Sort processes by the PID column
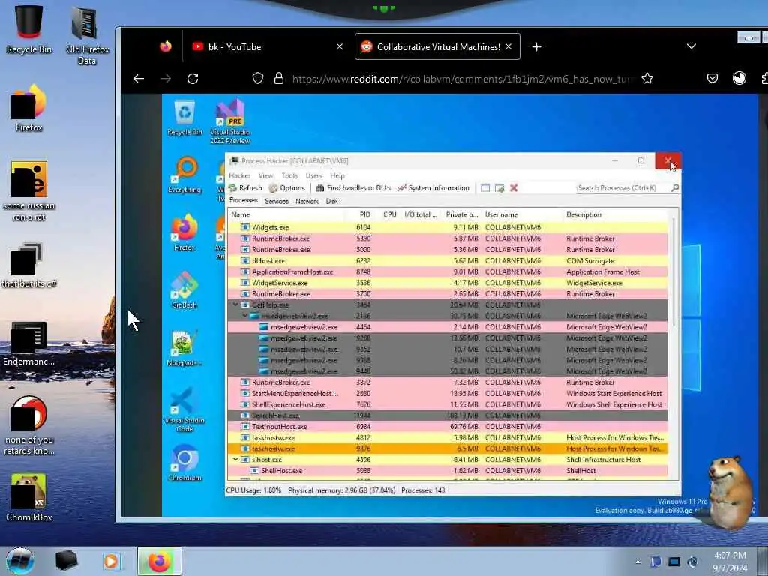 [x=365, y=214]
